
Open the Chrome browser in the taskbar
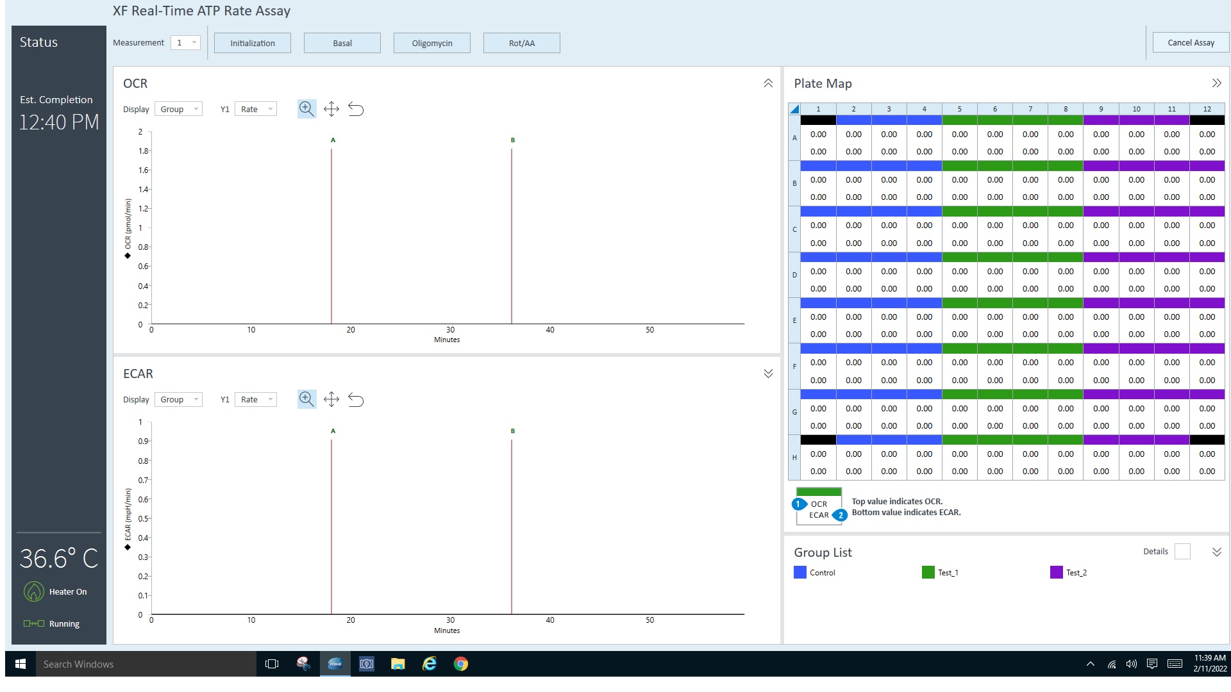(460, 664)
